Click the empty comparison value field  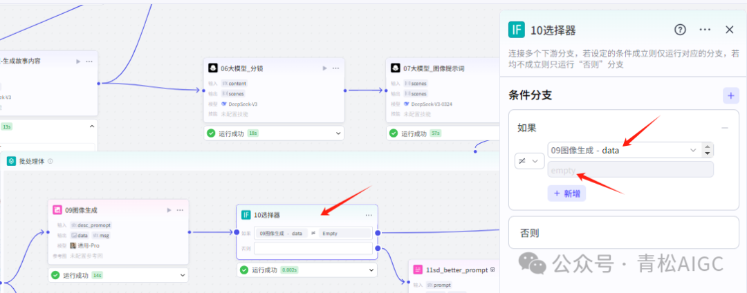pyautogui.click(x=631, y=170)
